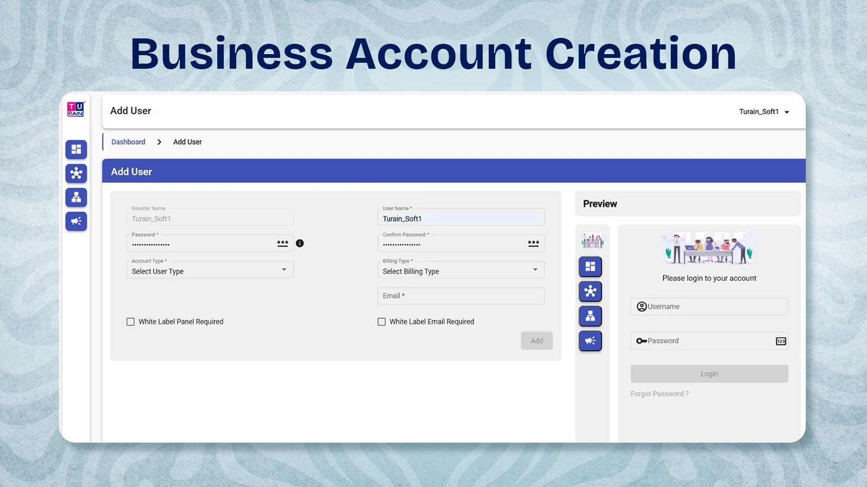Screen dimensions: 867x487
Task: Open the Forgot Password link in preview
Action: (659, 393)
